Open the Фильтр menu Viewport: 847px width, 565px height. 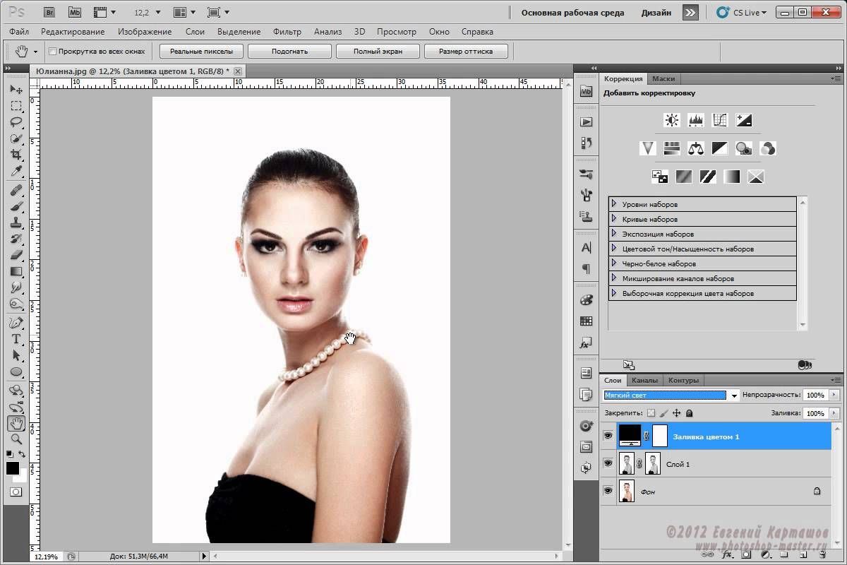pos(287,32)
